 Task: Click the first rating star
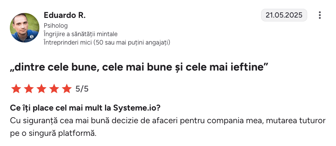pos(16,89)
